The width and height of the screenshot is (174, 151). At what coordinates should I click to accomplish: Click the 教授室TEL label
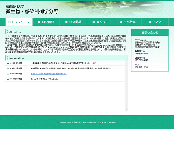(x=140, y=51)
